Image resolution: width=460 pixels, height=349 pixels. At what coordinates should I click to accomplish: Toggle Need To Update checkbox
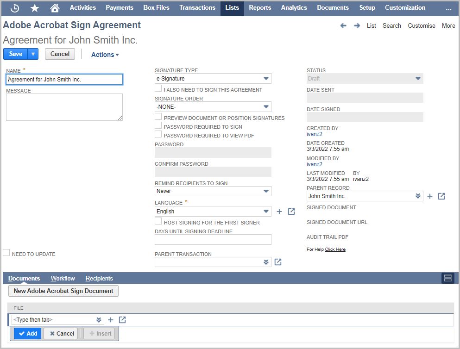click(6, 253)
